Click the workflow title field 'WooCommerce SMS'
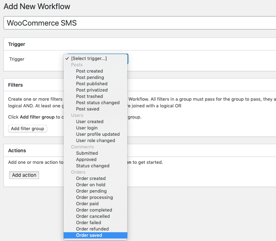 141,23
